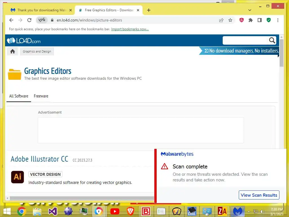
Task: Bookmark this page with star
Action: (230, 20)
